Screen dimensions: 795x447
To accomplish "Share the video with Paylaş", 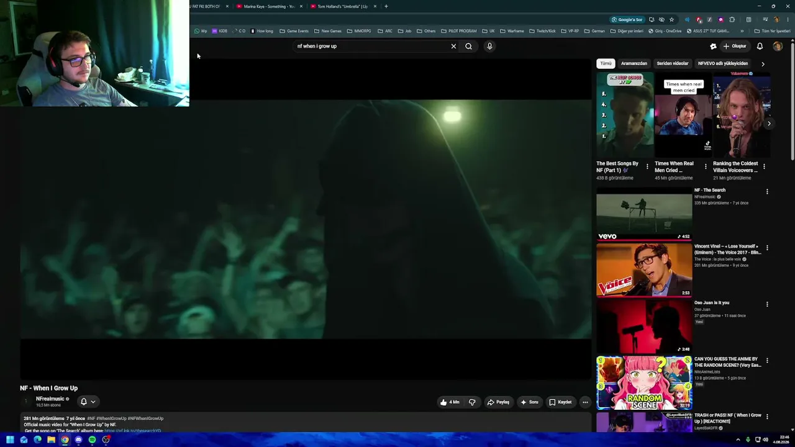I will [x=498, y=402].
